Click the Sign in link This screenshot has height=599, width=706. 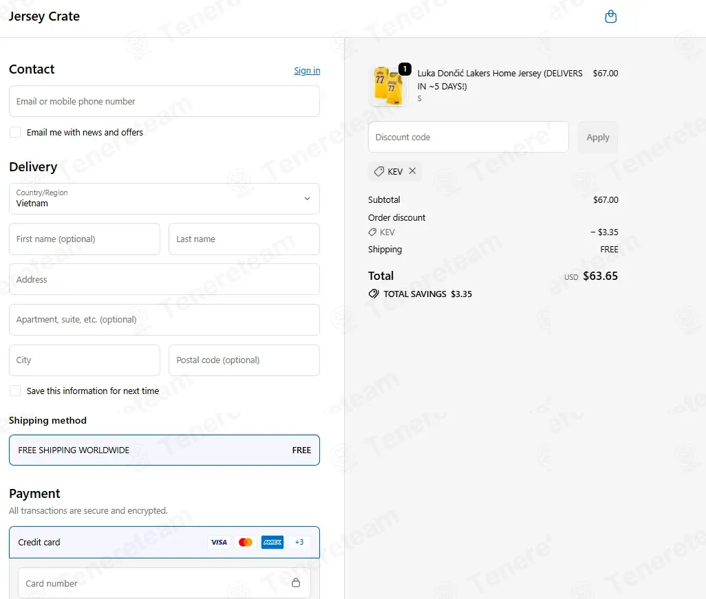click(307, 71)
